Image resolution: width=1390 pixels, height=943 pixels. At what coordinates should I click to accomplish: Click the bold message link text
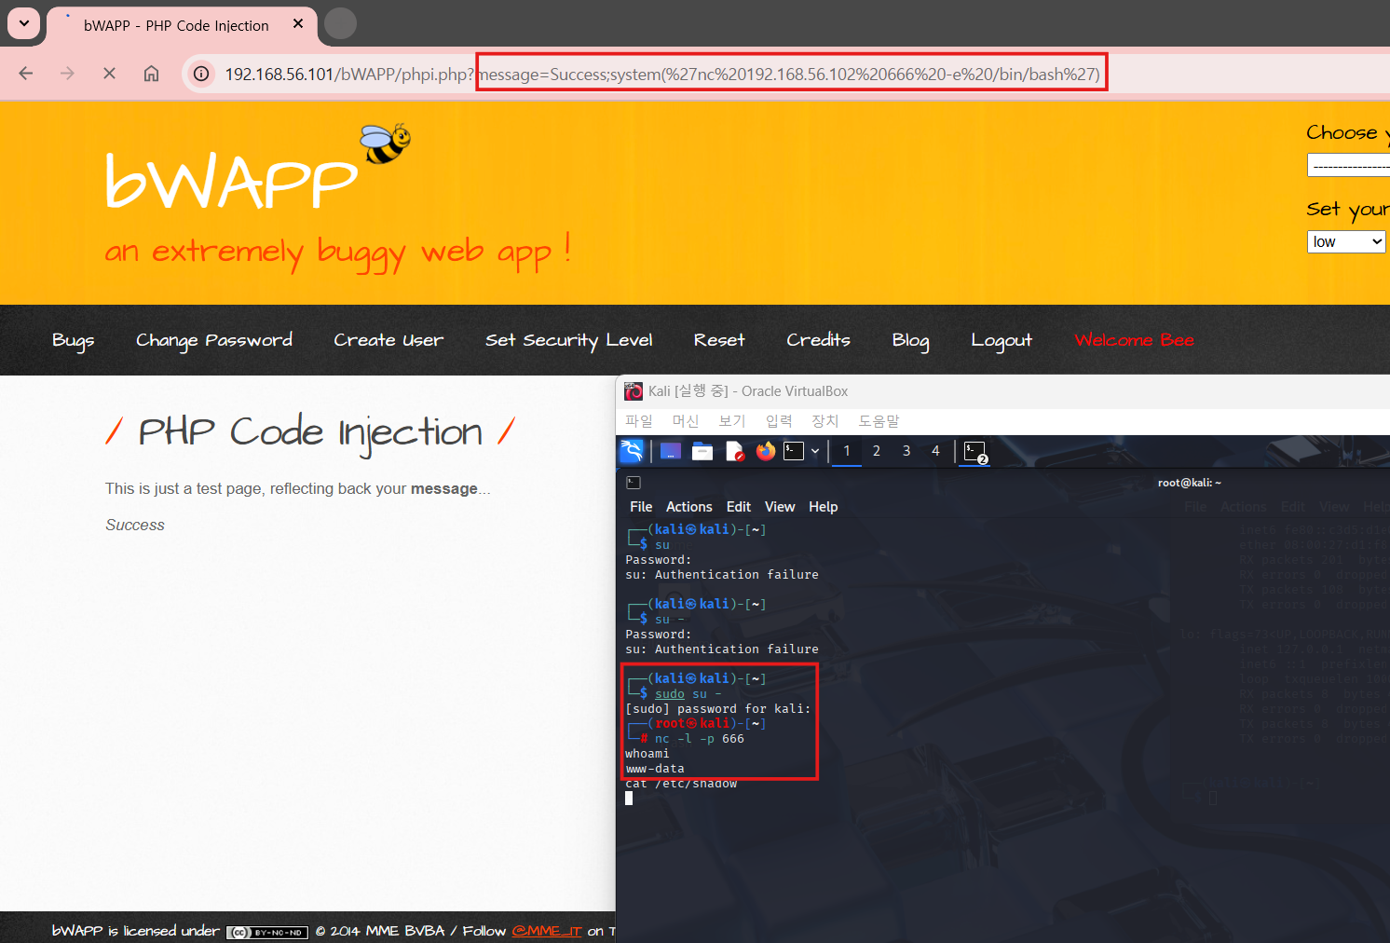[x=443, y=488]
